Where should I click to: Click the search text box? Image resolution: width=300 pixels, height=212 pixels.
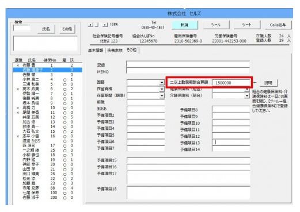(22, 28)
